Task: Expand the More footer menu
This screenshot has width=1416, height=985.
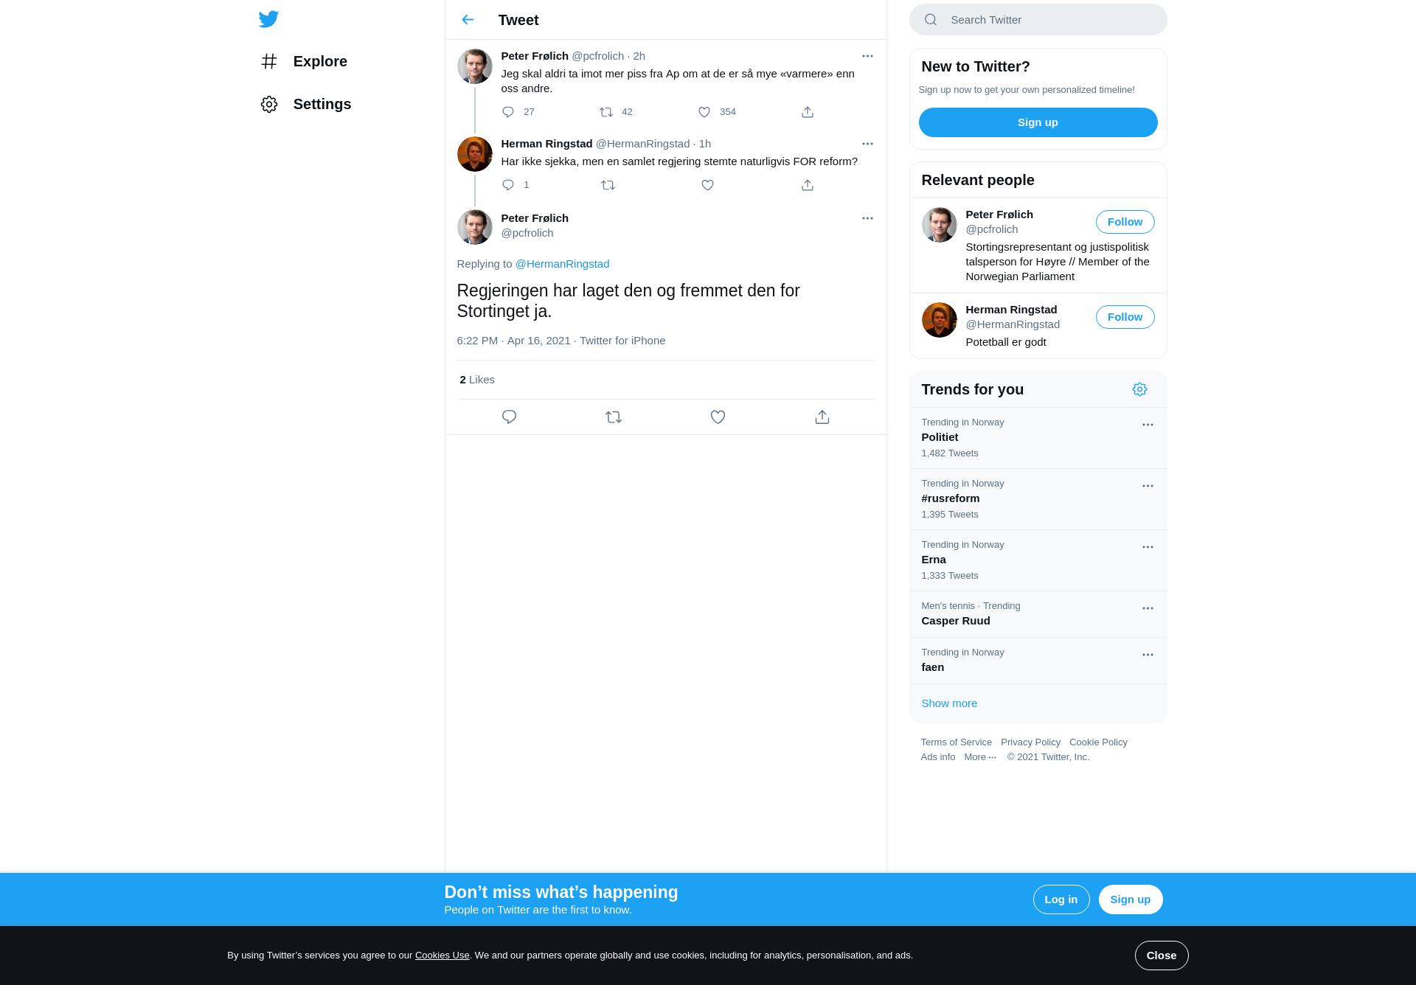Action: pyautogui.click(x=980, y=757)
